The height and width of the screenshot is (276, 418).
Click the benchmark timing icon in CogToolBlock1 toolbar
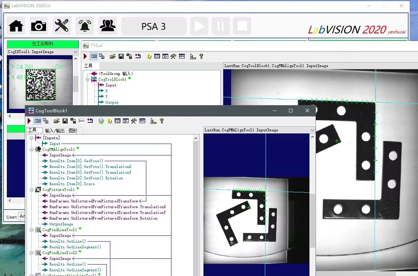(x=153, y=121)
